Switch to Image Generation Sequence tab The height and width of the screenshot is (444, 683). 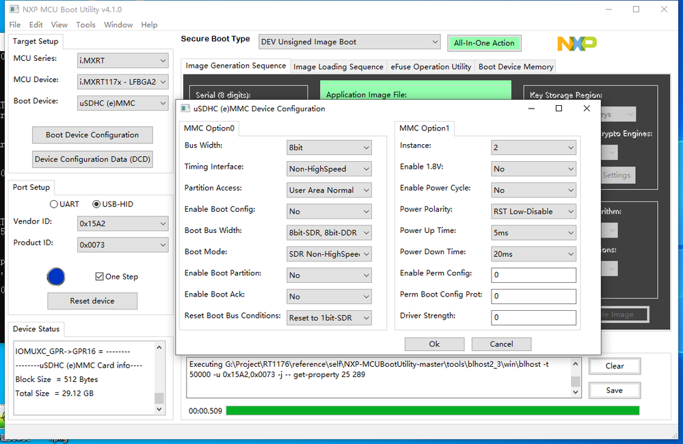(x=236, y=66)
